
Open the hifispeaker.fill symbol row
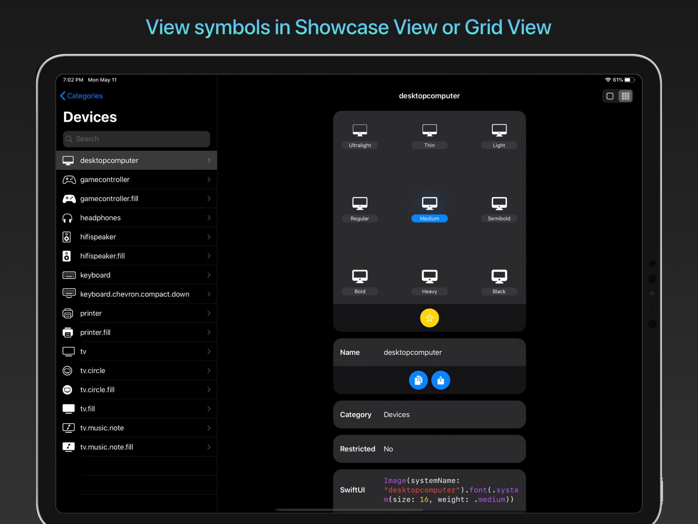[136, 256]
